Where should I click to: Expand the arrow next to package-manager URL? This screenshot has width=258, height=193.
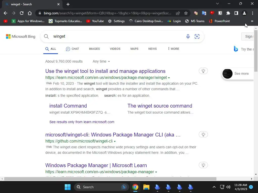(x=156, y=172)
